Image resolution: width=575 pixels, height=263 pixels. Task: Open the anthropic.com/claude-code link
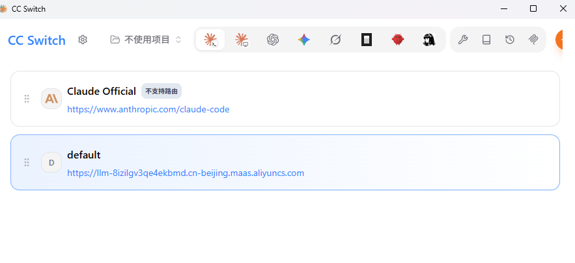148,109
